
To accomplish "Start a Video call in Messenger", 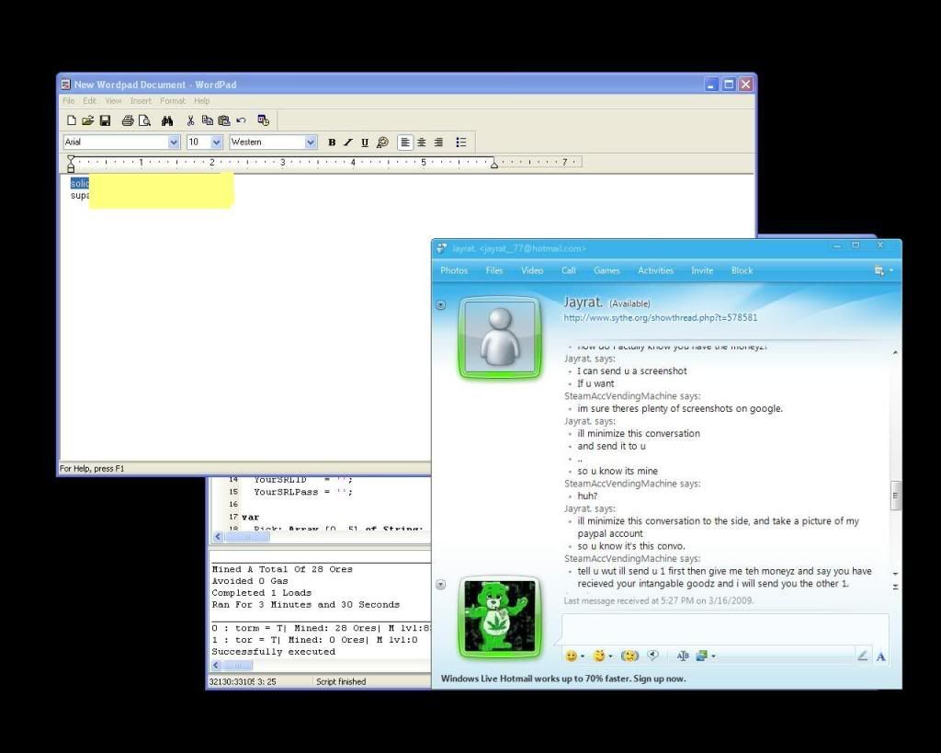I will pos(532,271).
